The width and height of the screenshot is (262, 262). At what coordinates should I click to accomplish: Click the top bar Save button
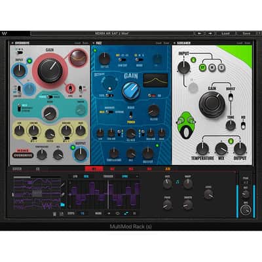246,33
